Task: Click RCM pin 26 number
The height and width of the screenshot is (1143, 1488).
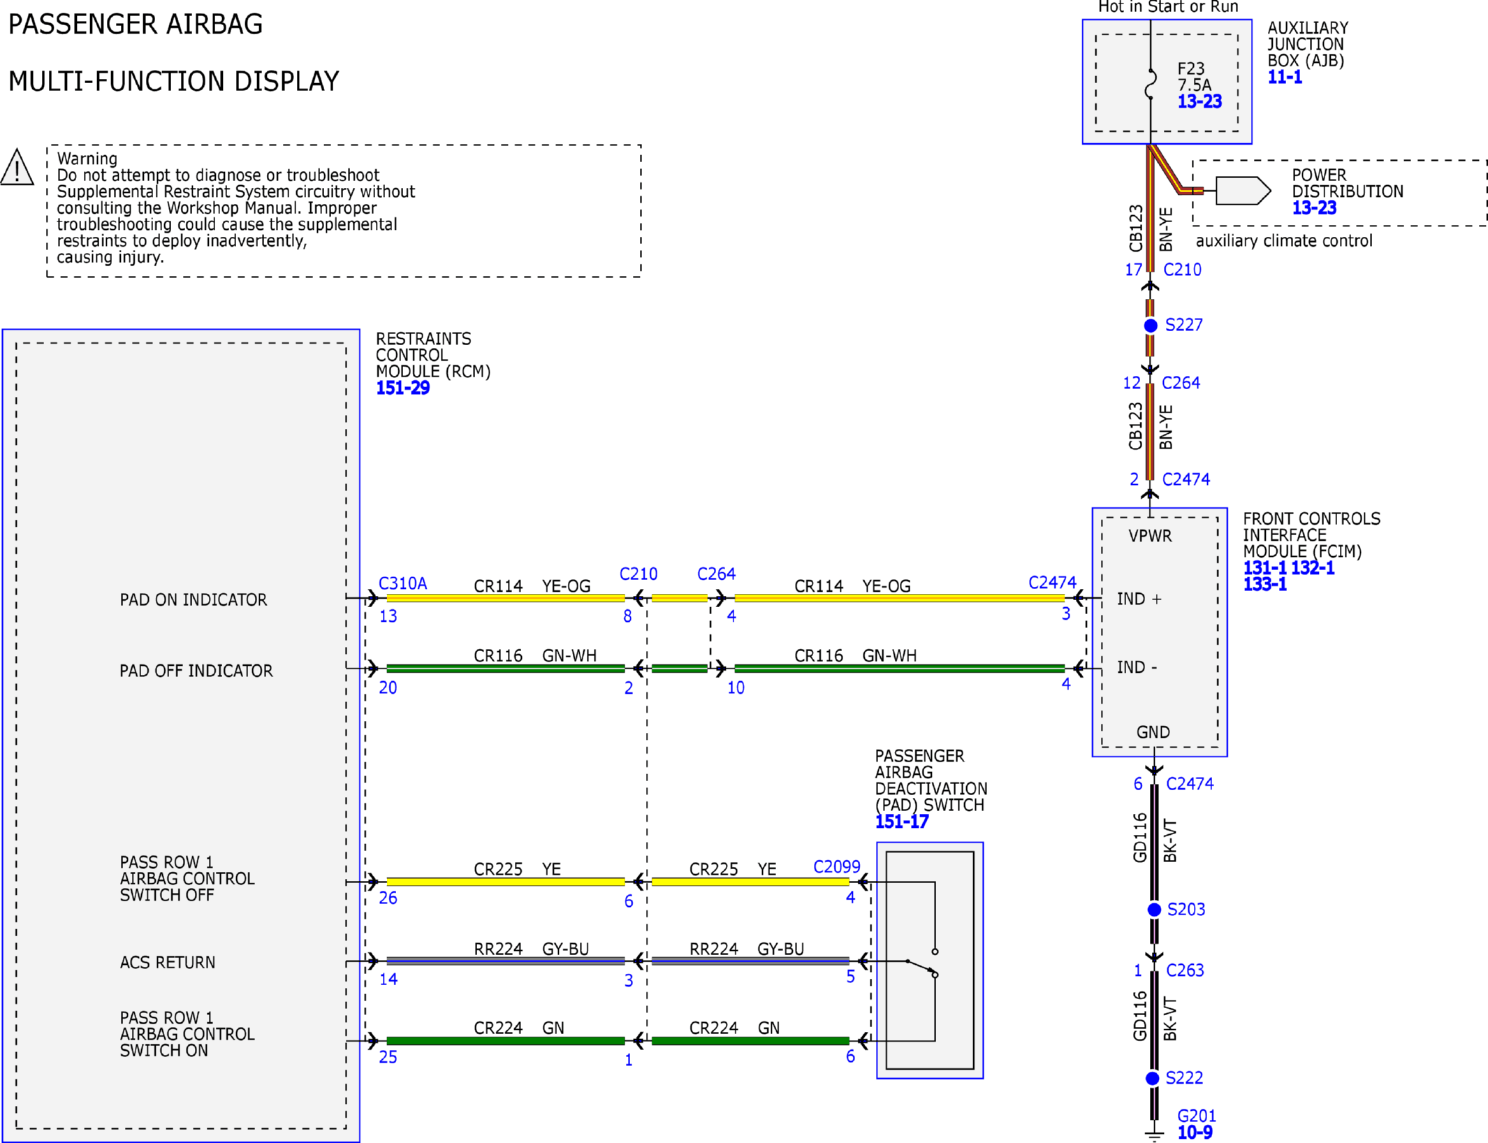Action: tap(388, 898)
